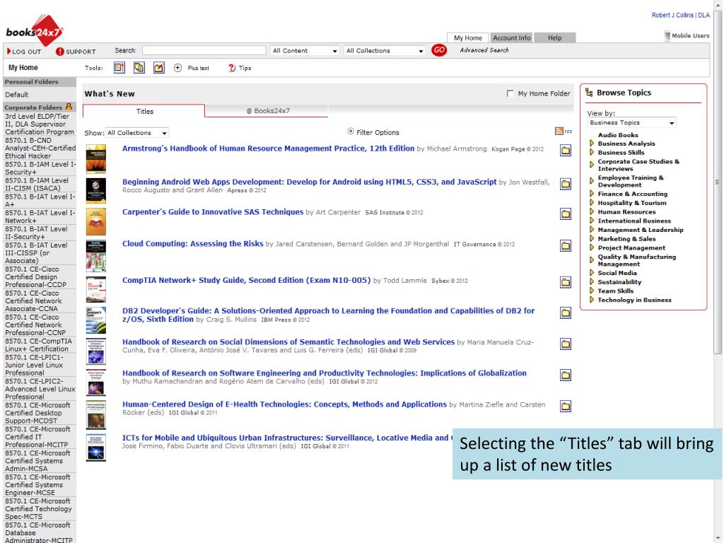The height and width of the screenshot is (543, 724).
Task: Add Carpenter's Guide to SAS to folder
Action: point(566,214)
